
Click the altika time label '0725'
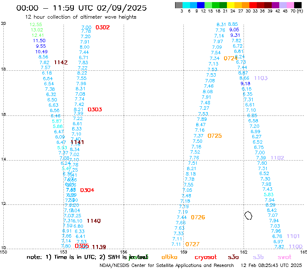(214, 136)
